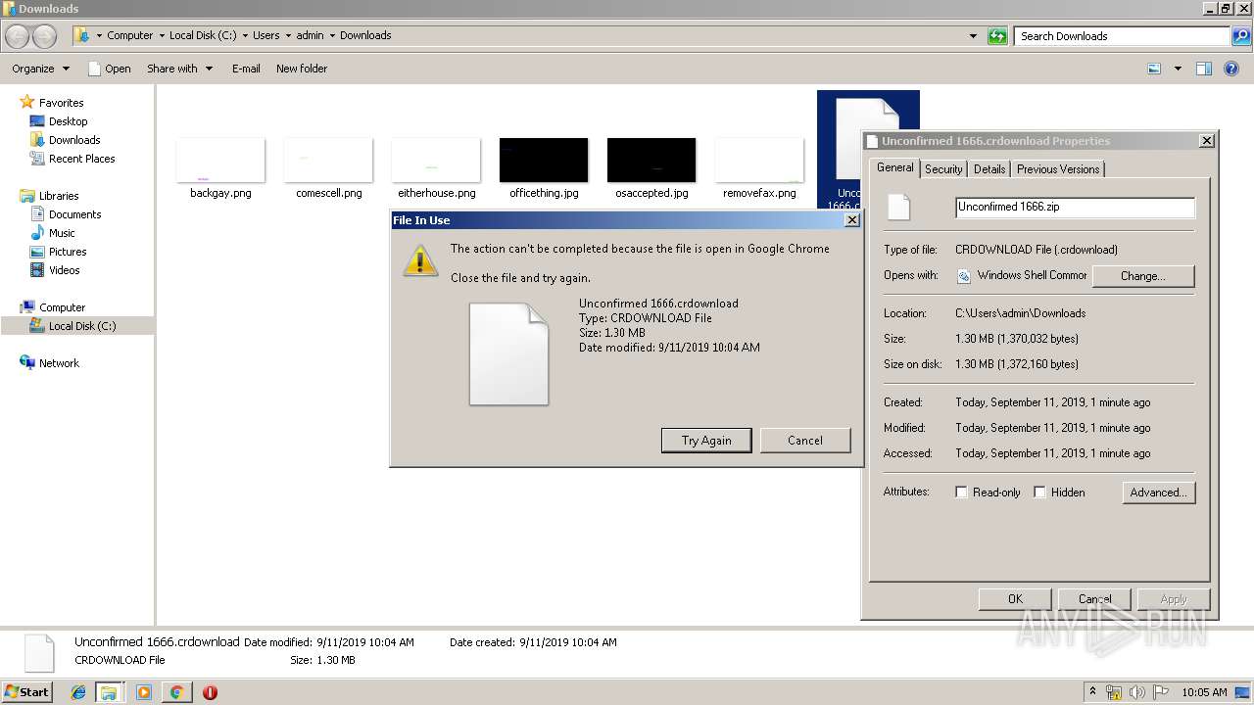
Task: Open Internet Explorer from the taskbar
Action: coord(78,692)
